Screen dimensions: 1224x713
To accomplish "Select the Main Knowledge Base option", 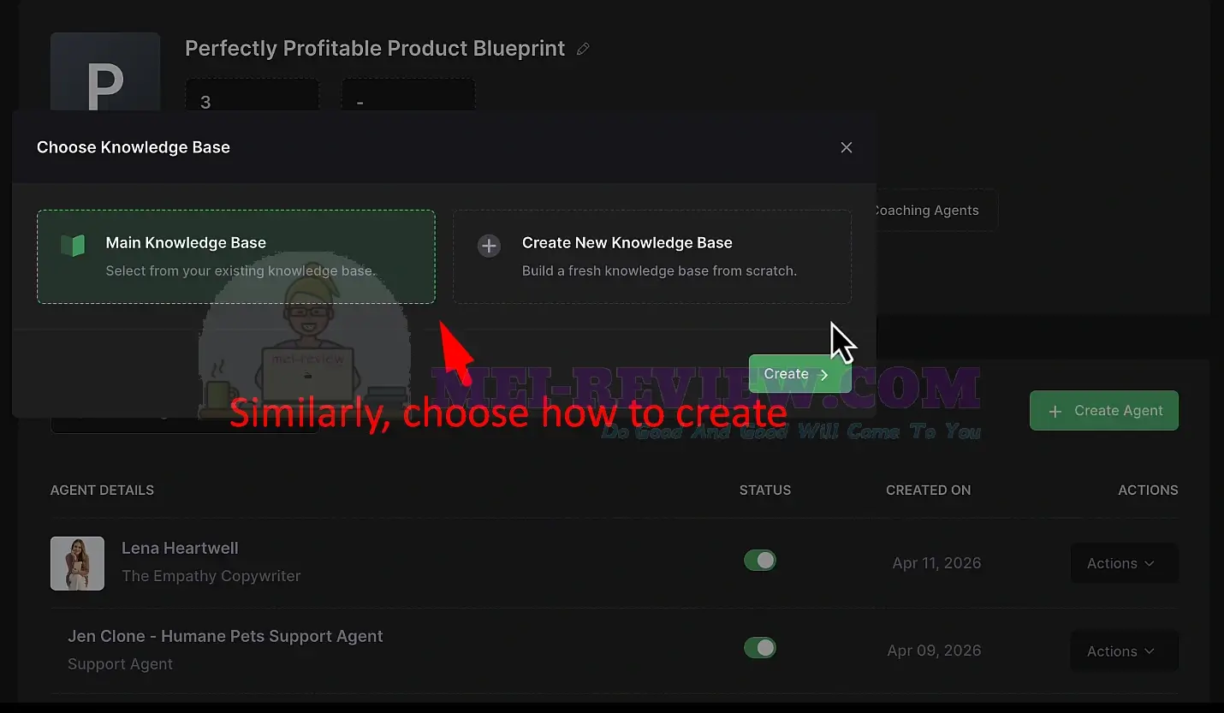I will tap(236, 257).
